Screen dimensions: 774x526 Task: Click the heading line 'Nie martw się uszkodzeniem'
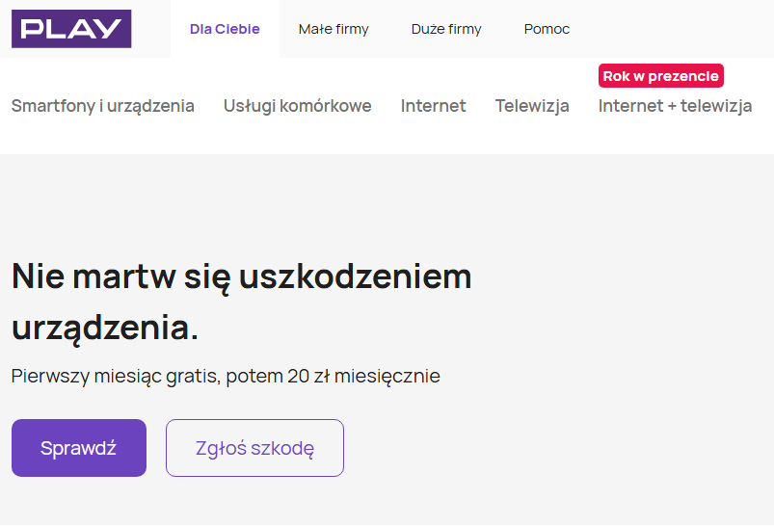(x=241, y=276)
